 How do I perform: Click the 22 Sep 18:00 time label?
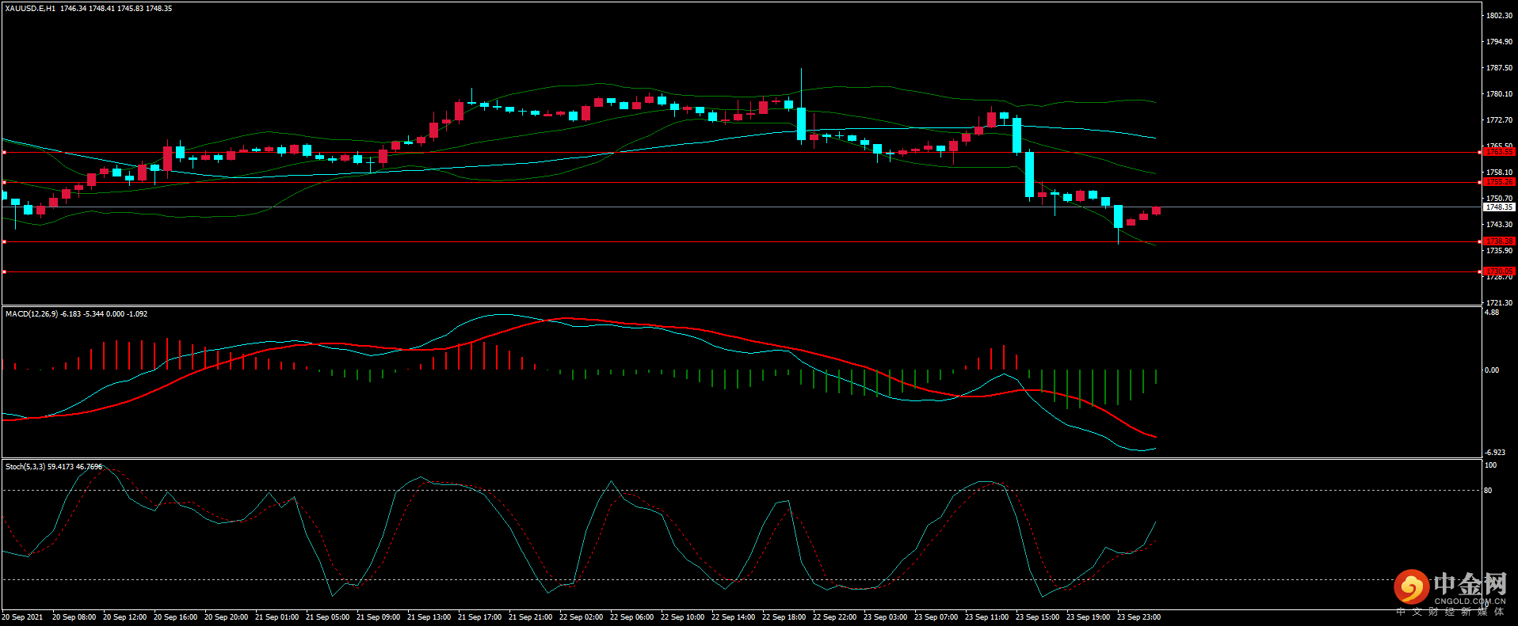[x=784, y=617]
